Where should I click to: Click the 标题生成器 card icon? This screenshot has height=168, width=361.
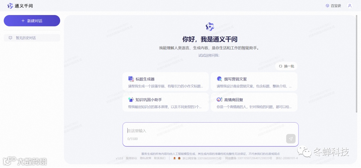coord(131,79)
